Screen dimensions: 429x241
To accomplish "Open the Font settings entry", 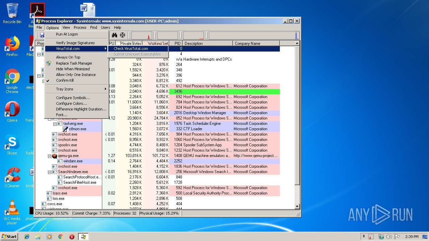I will coord(77,115).
